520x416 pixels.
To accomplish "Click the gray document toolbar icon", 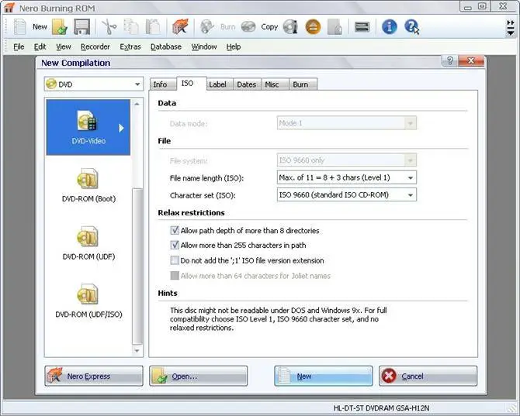I will tap(335, 27).
